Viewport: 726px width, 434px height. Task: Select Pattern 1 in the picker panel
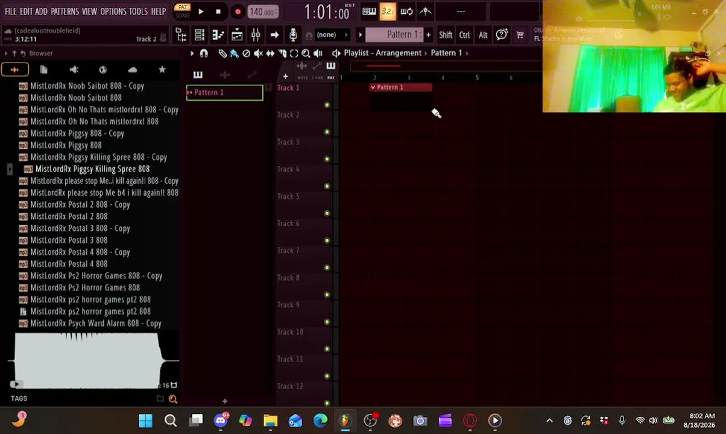click(x=224, y=93)
